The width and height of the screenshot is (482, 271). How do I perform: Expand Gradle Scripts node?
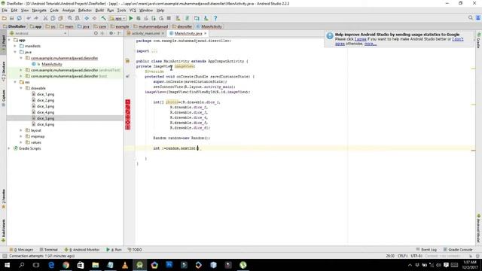point(9,148)
